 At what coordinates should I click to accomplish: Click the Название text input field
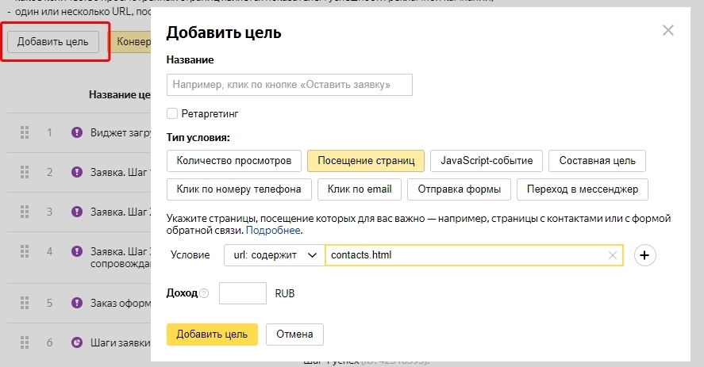pyautogui.click(x=290, y=85)
